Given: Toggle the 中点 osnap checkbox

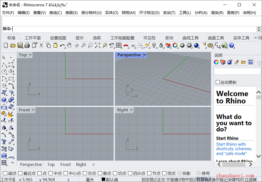Looking at the screenshot, I should [x=50, y=173].
